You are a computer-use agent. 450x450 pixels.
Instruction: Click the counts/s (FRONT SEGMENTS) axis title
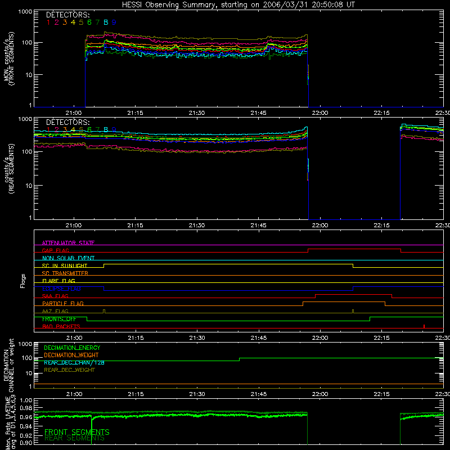coord(9,58)
